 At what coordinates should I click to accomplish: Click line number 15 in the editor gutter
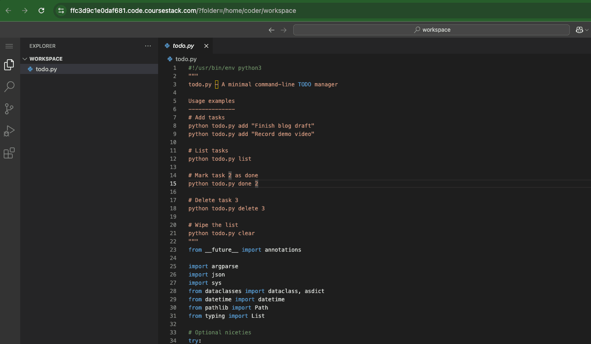point(173,183)
